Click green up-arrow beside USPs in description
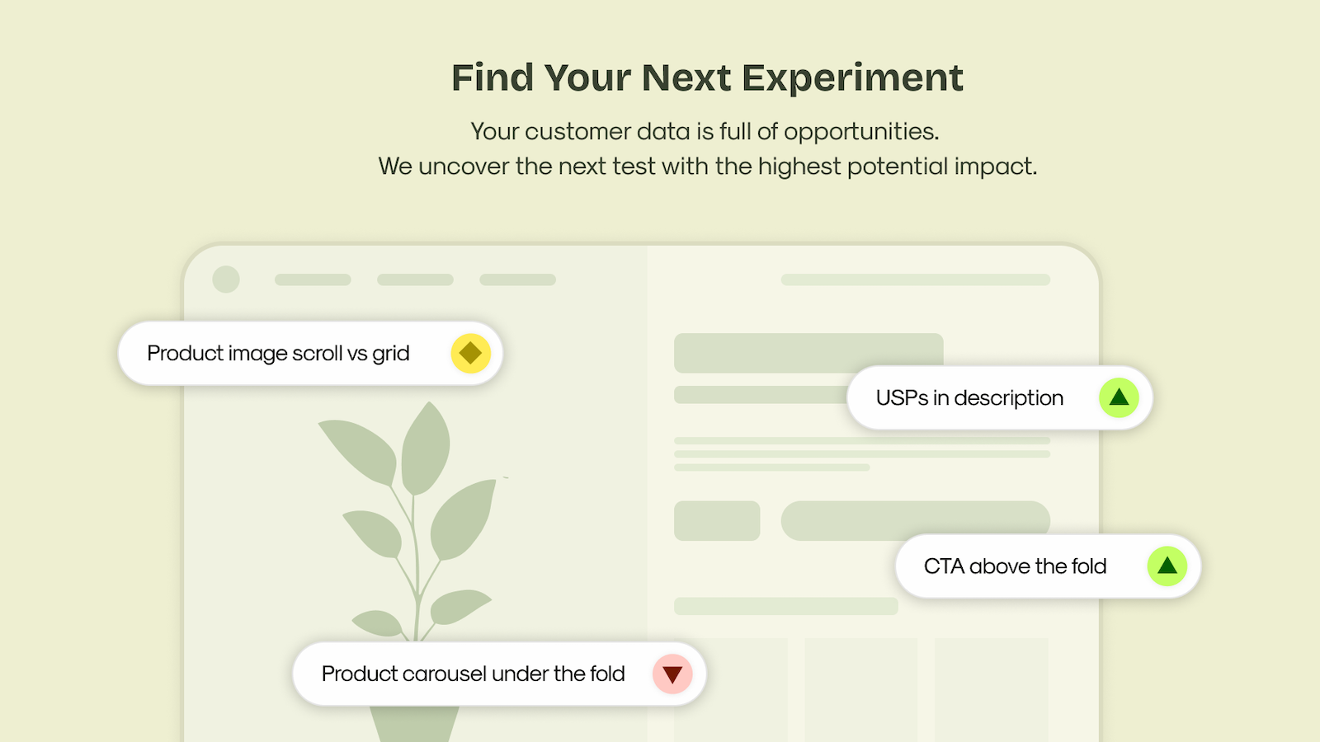Viewport: 1320px width, 742px height. [x=1119, y=397]
